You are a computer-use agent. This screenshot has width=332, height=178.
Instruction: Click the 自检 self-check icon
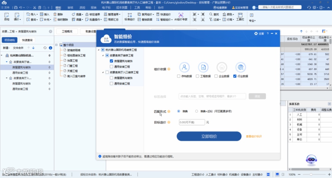7,17
